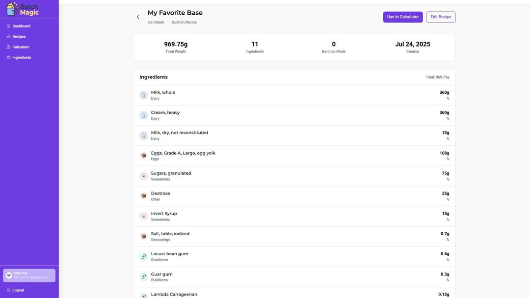Click the egg yolk ingredient icon
This screenshot has height=298, width=530.
[x=143, y=156]
